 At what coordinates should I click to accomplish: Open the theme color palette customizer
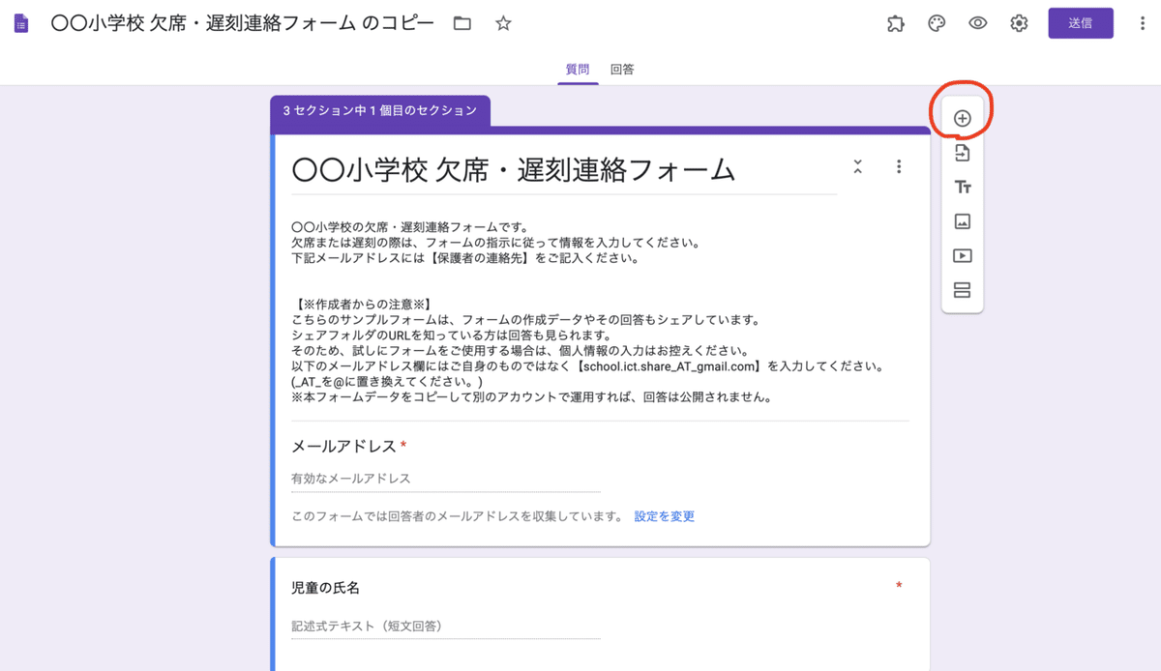[x=936, y=23]
